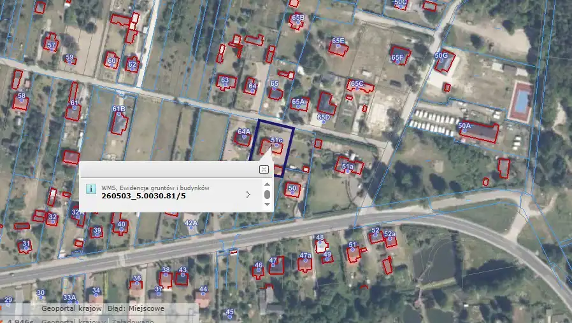Select address marker 65E on map
572x323 pixels.
[x=338, y=46]
